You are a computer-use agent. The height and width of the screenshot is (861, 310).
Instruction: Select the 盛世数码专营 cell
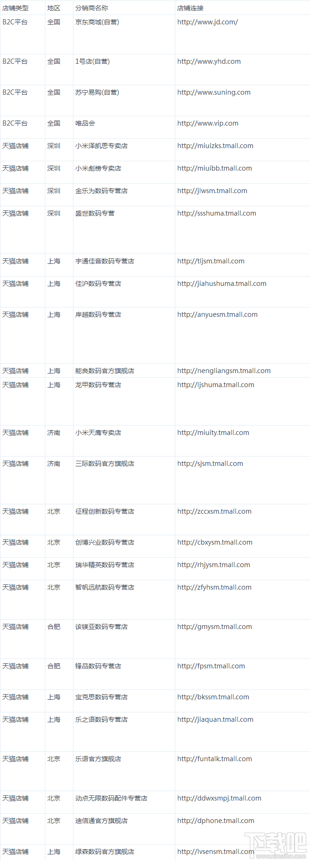point(95,213)
